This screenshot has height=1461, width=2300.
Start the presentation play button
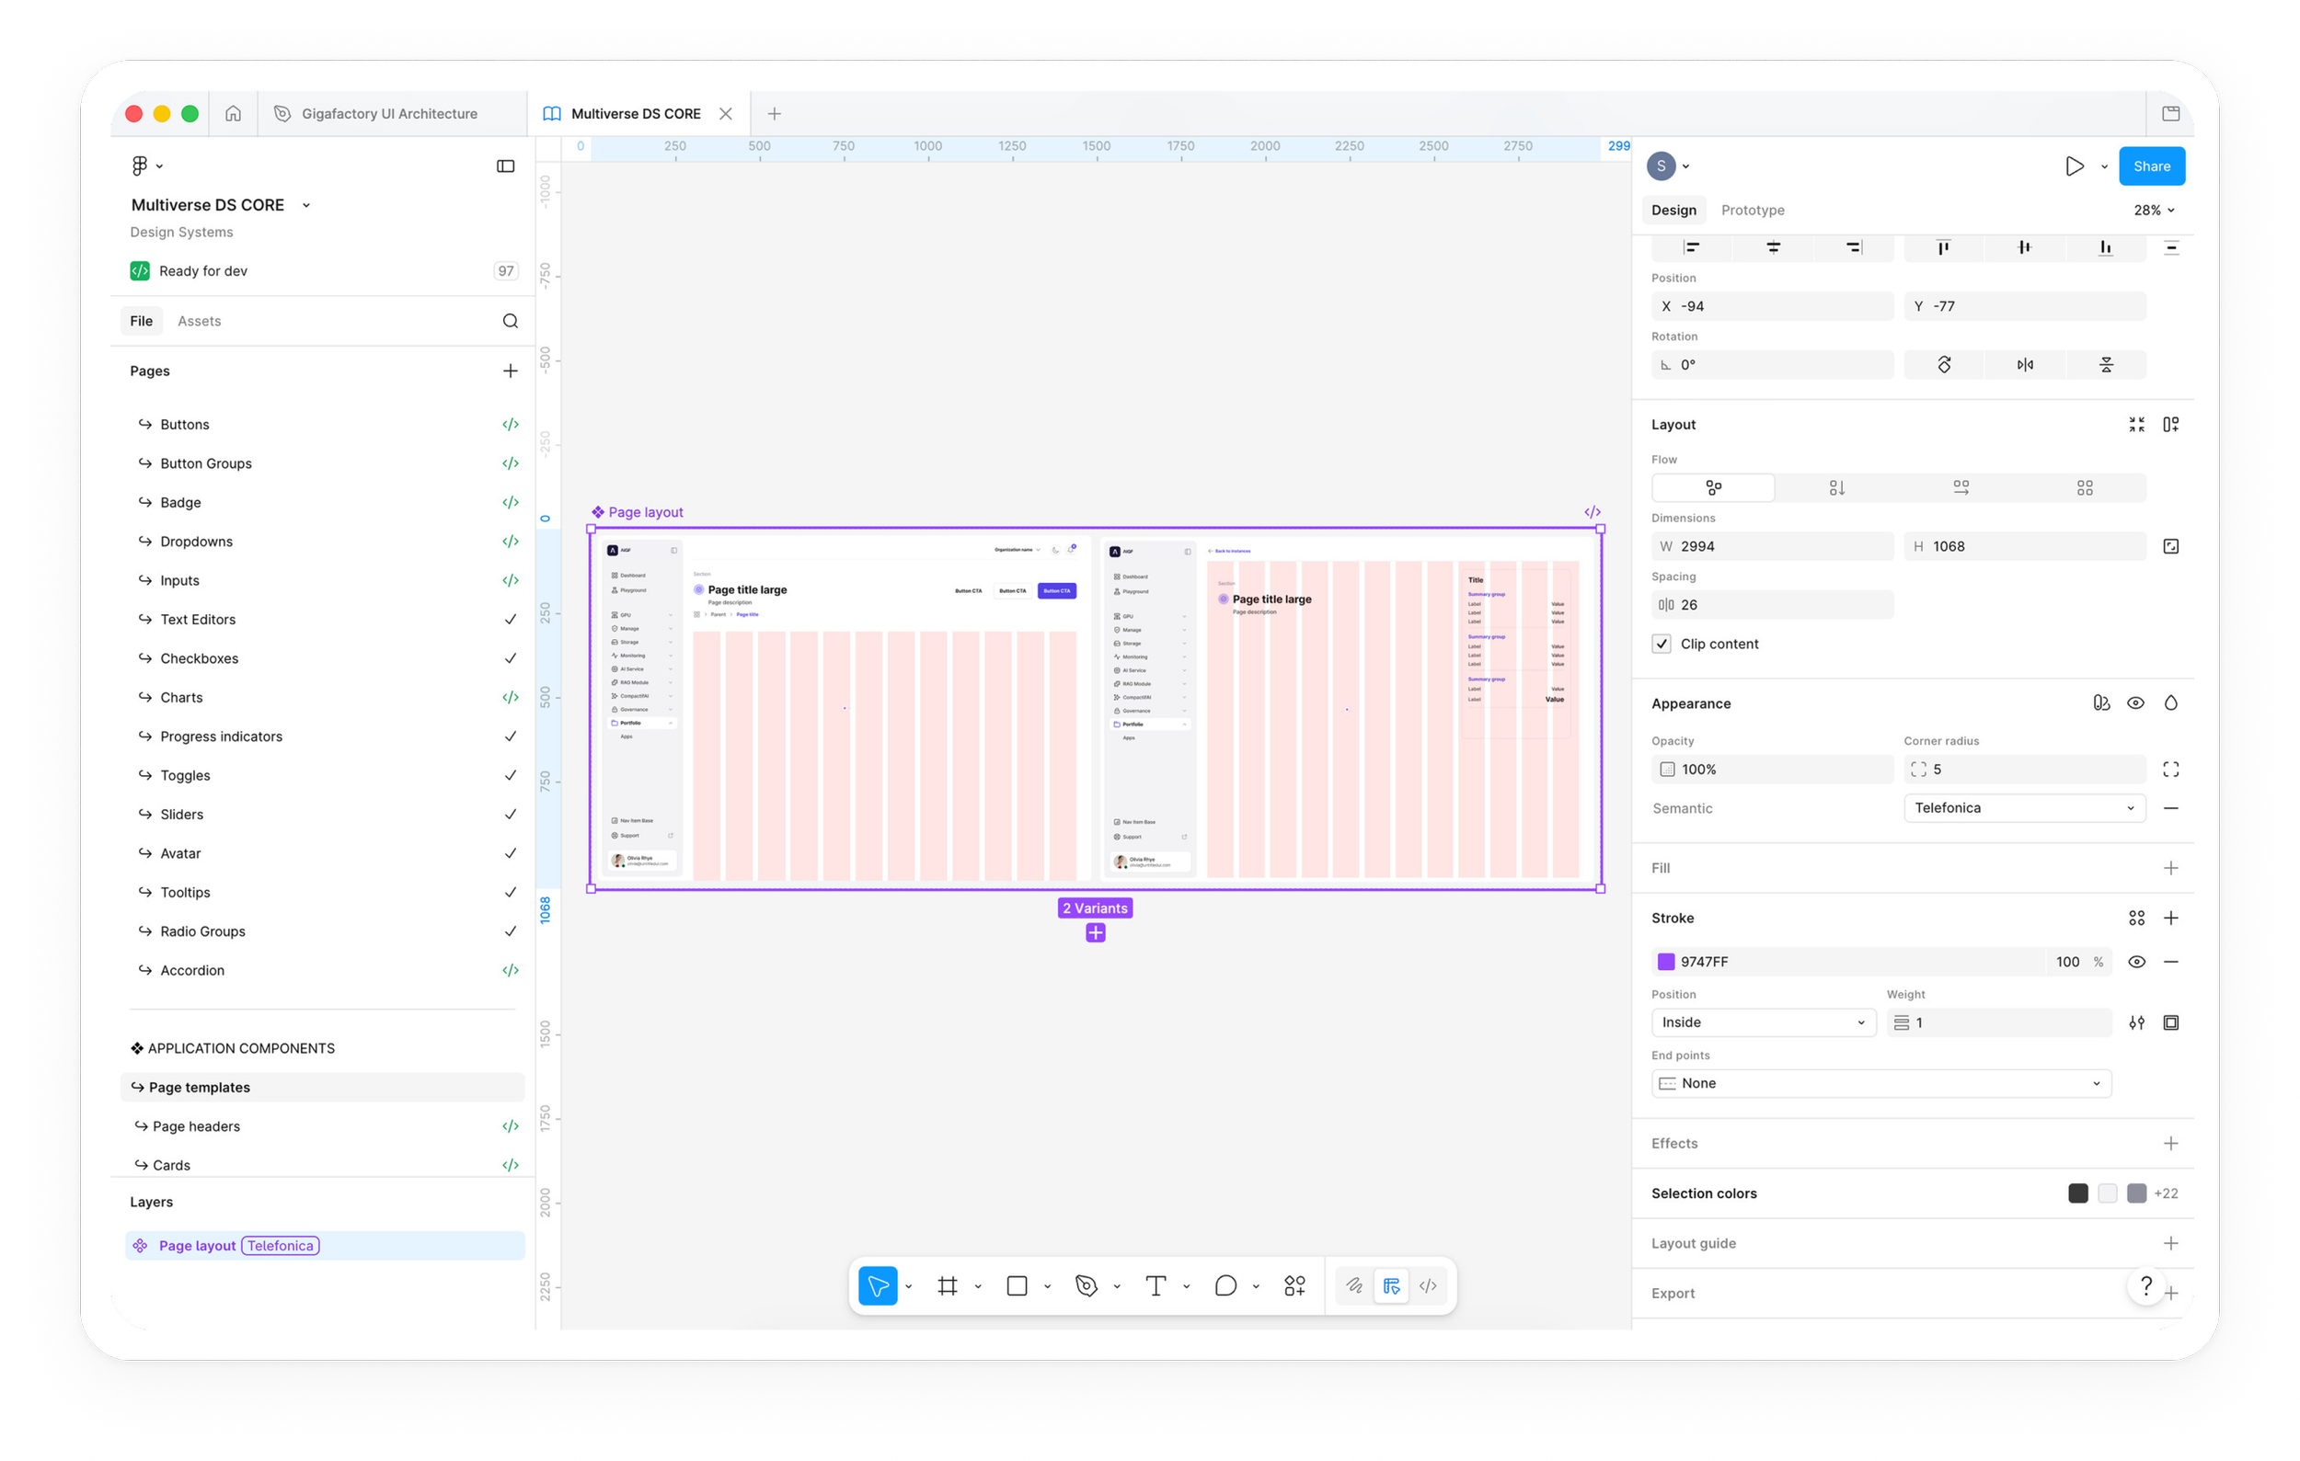[2074, 166]
